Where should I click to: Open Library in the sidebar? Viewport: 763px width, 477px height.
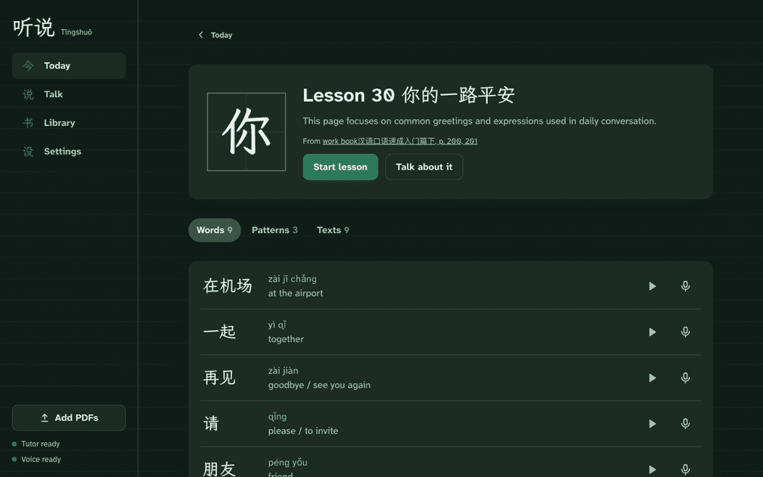coord(69,123)
